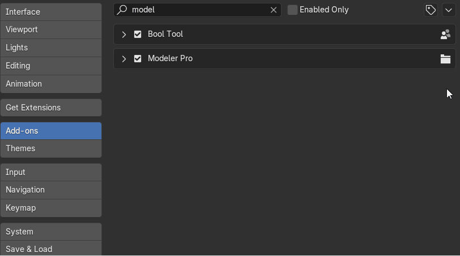
Task: Open the add-ons settings dropdown arrow
Action: [449, 10]
